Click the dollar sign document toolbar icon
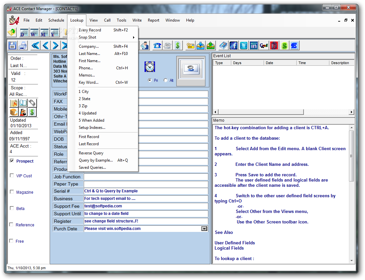This screenshot has width=365, height=280. (177, 45)
